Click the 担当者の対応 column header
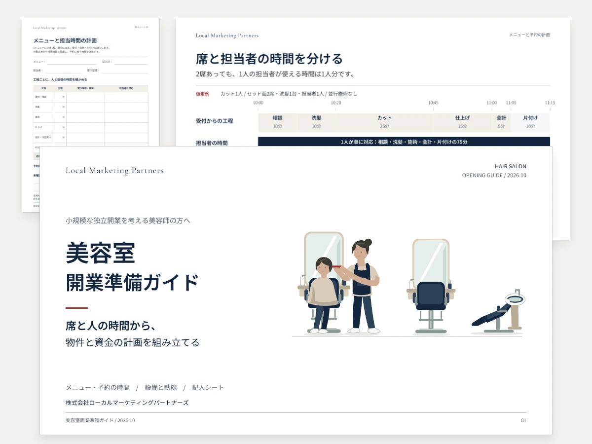This screenshot has height=444, width=592. click(x=126, y=88)
